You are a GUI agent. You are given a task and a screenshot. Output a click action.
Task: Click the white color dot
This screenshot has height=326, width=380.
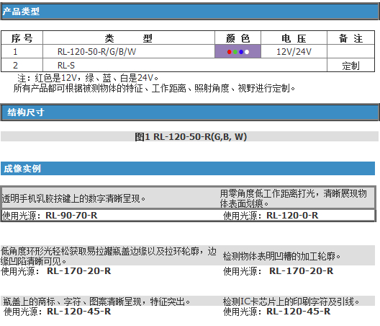tap(247, 52)
